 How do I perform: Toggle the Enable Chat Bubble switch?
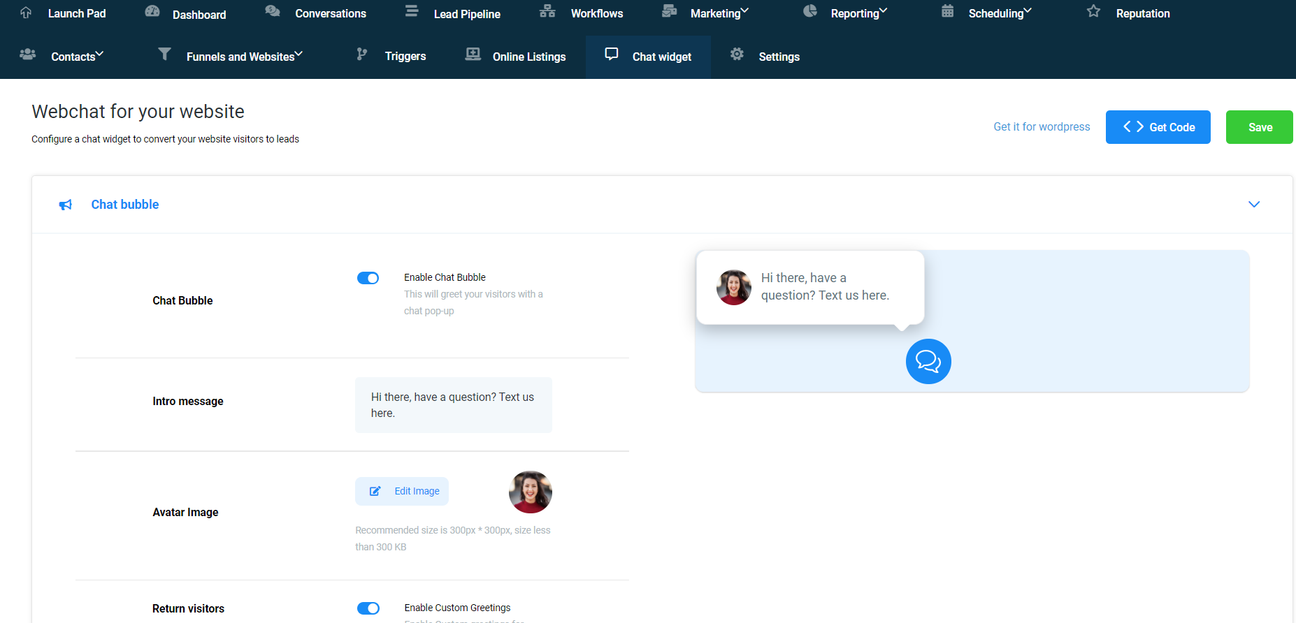coord(368,278)
